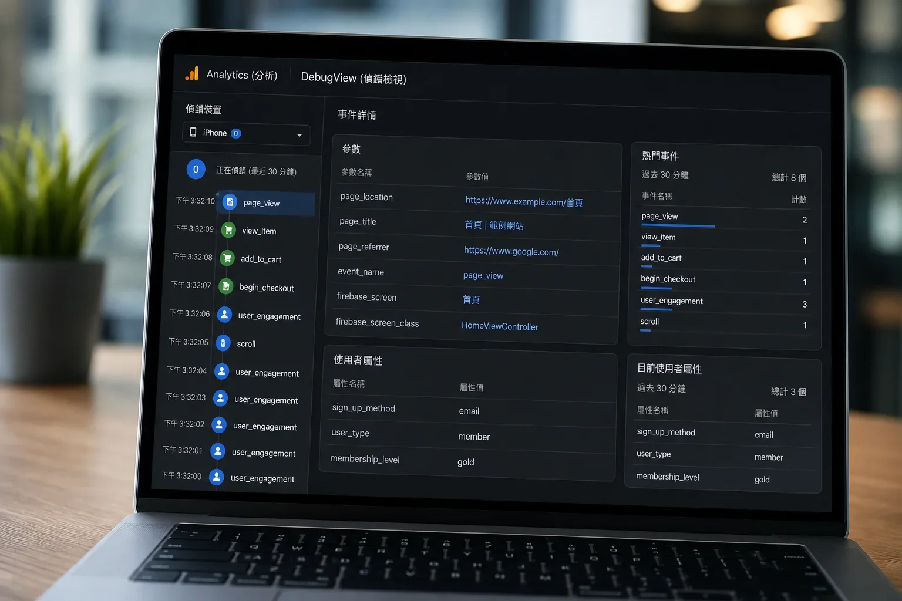
Task: Click the add_to_cart row in 熱門事件
Action: [x=723, y=260]
